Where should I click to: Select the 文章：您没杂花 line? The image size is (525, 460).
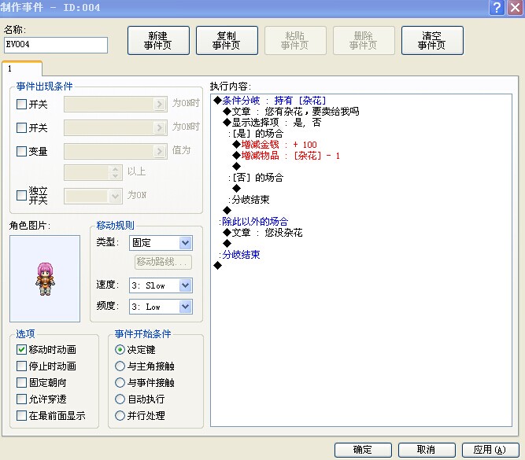coord(263,233)
